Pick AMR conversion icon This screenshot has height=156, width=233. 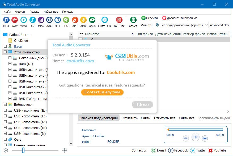coord(83,20)
